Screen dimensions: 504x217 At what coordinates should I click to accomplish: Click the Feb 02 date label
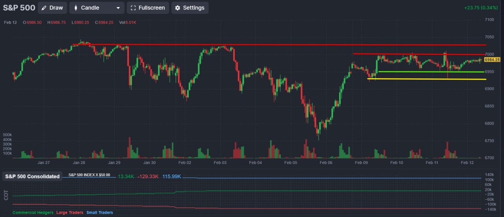pyautogui.click(x=185, y=162)
